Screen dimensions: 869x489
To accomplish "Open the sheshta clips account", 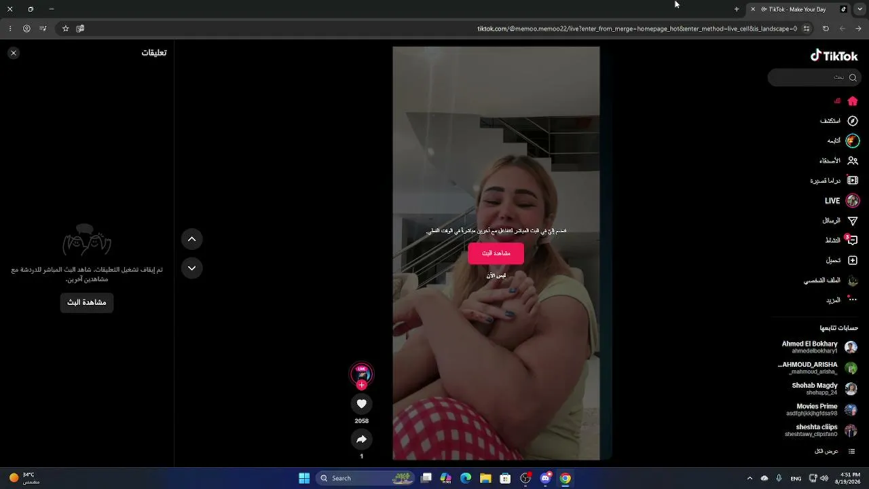I will (821, 431).
